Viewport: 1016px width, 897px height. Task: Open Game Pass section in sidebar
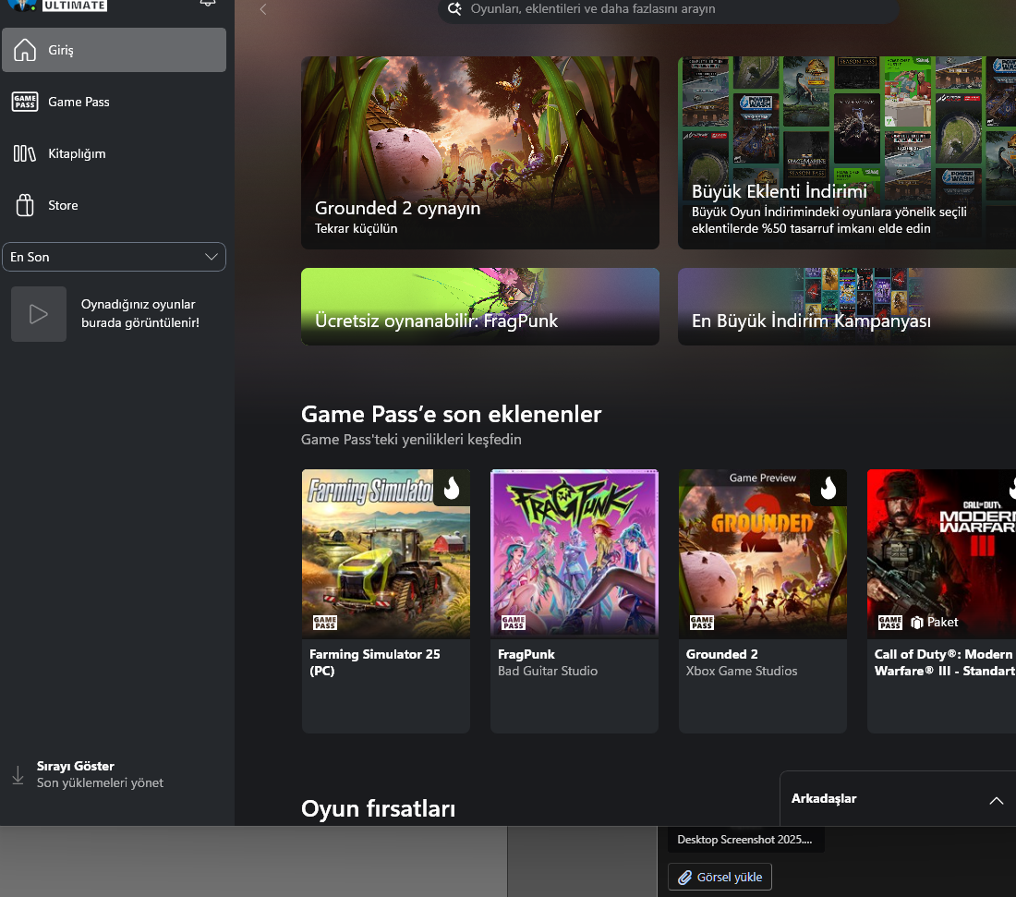tap(114, 102)
